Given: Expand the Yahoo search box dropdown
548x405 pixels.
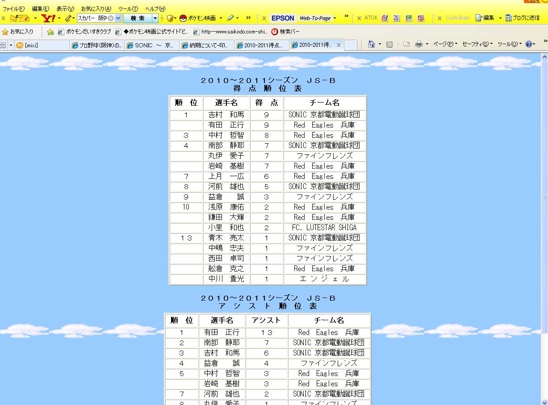Looking at the screenshot, I should [118, 18].
